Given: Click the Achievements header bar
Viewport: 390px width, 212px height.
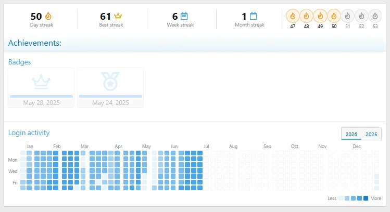Looking at the screenshot, I should 195,43.
